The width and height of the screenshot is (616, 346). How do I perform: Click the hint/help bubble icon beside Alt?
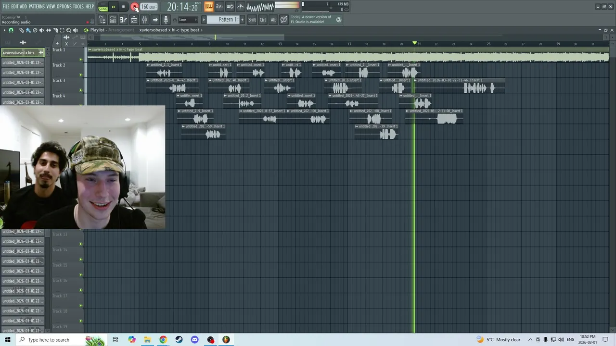pos(284,20)
